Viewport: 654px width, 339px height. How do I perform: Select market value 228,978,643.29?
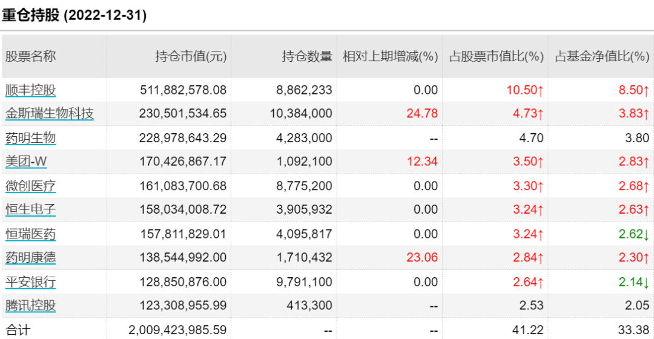point(183,137)
